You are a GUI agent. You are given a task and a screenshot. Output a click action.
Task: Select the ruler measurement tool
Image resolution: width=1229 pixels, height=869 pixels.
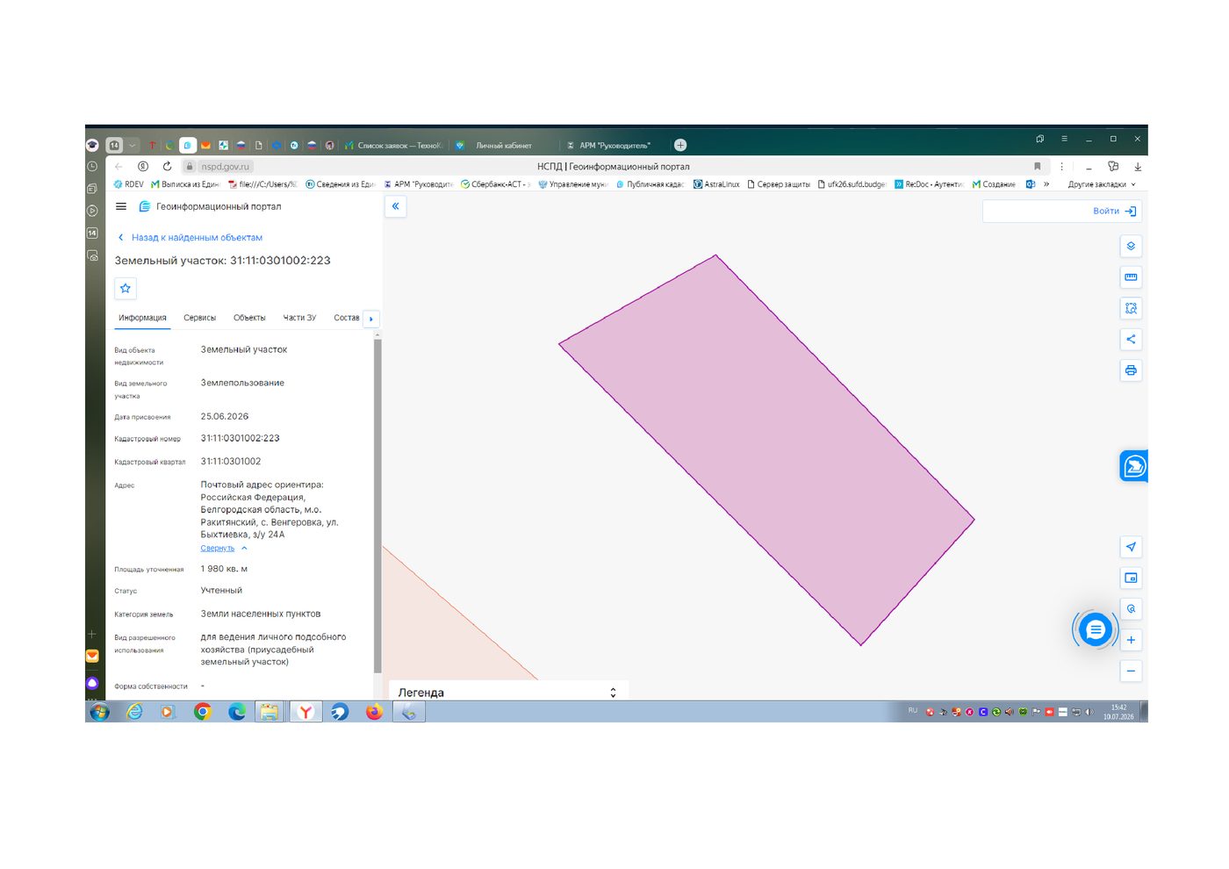tap(1131, 277)
